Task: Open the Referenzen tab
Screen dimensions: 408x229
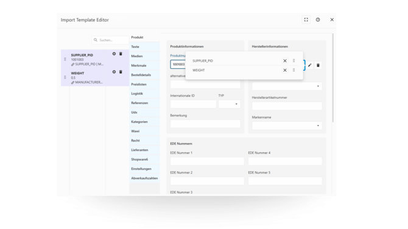Action: [x=145, y=103]
